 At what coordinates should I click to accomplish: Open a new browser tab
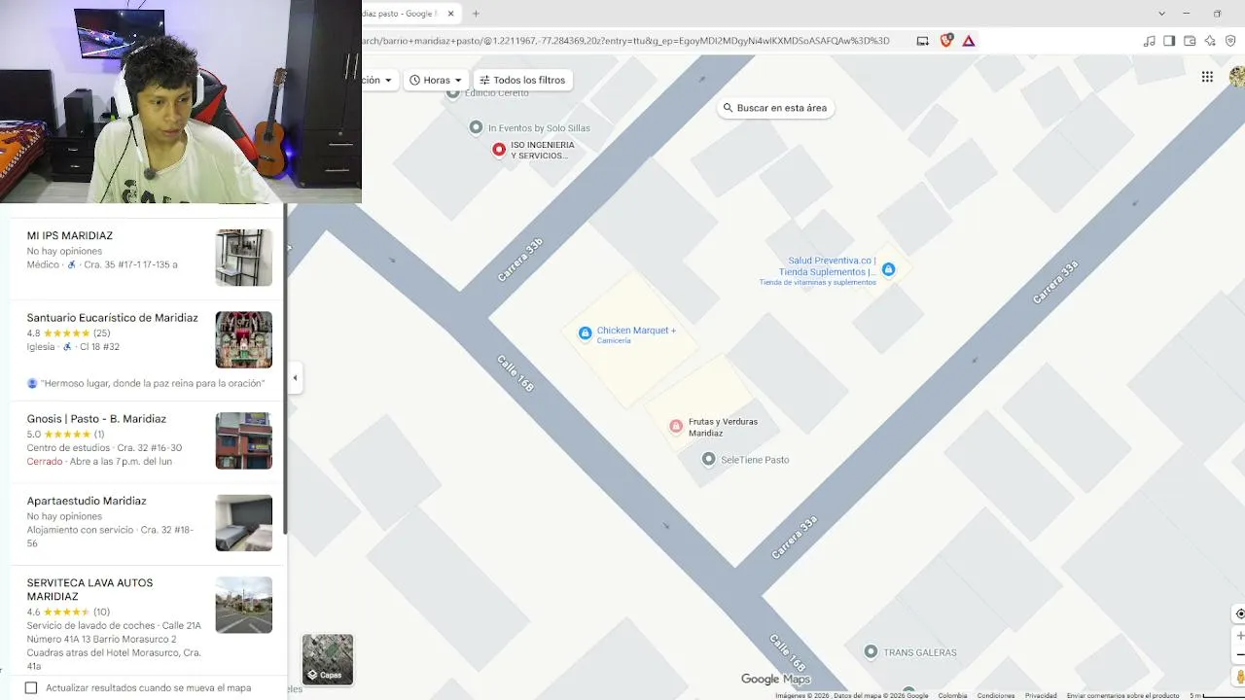pyautogui.click(x=476, y=14)
